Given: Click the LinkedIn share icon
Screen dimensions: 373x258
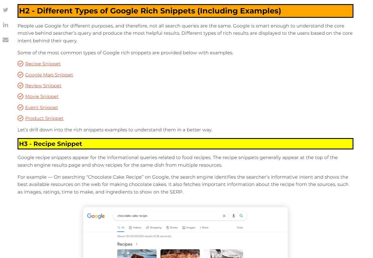Looking at the screenshot, I should pyautogui.click(x=5, y=25).
